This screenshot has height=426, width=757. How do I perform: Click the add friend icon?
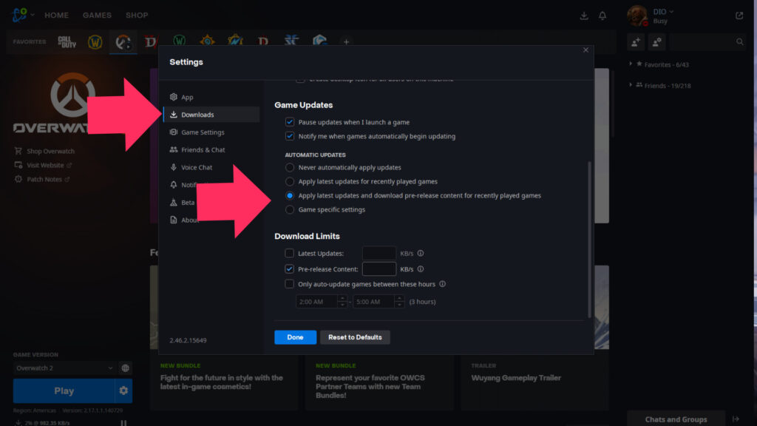pos(636,42)
